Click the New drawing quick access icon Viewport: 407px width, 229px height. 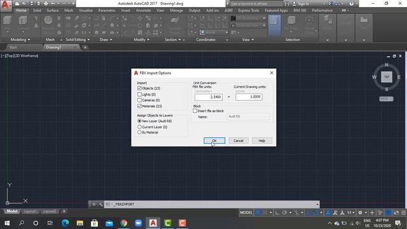pos(17,4)
